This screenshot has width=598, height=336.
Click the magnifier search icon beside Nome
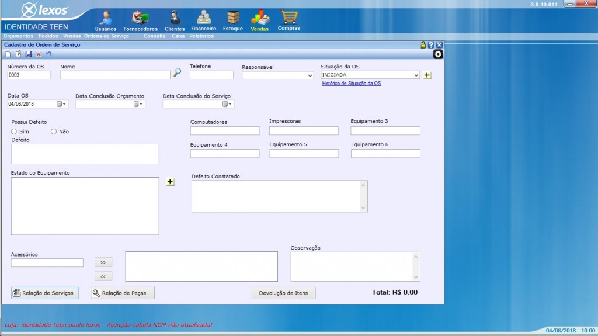pos(177,73)
